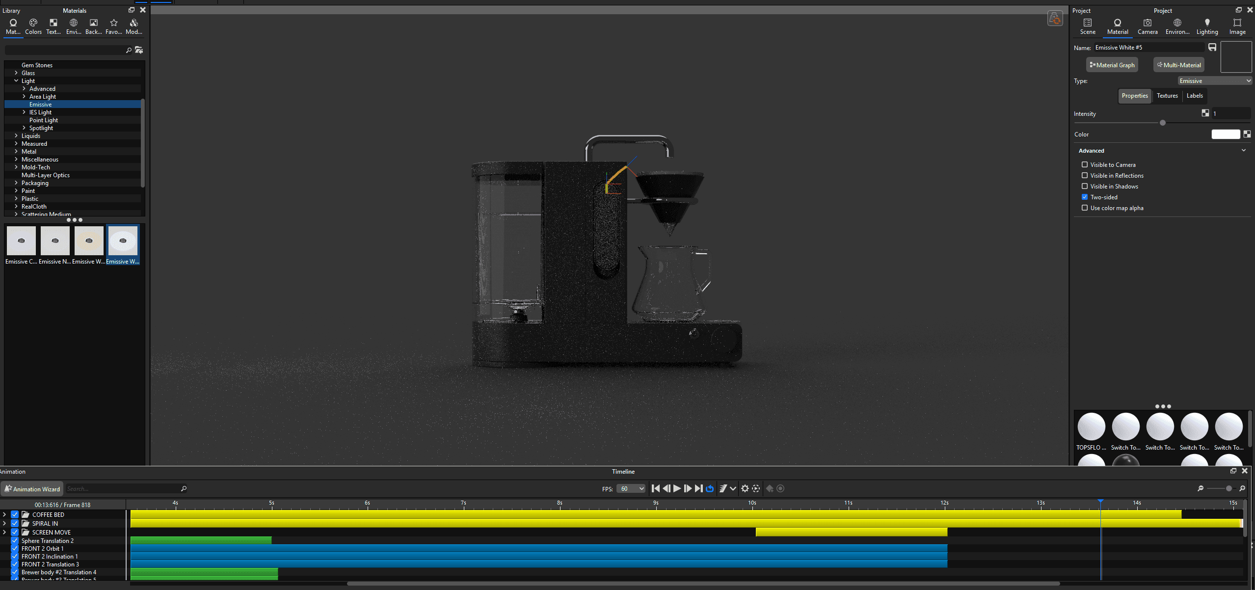Uncheck the Two-sided option
Image resolution: width=1255 pixels, height=590 pixels.
click(x=1084, y=197)
